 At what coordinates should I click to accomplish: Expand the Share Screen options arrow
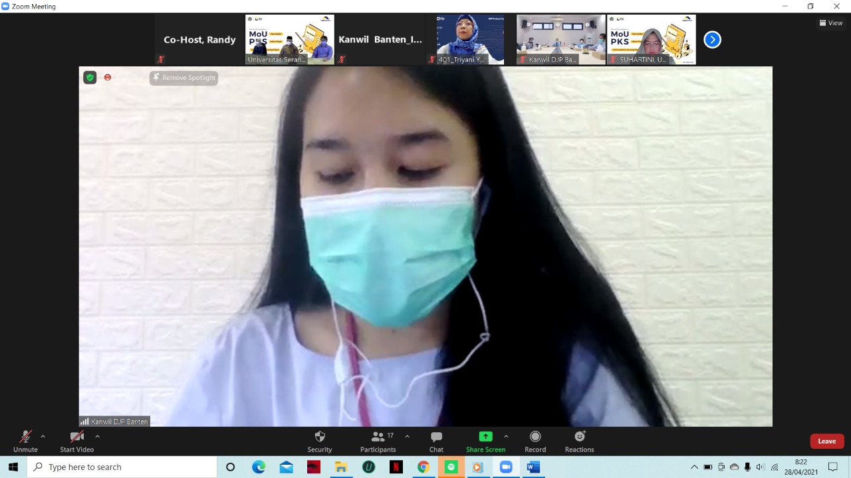(506, 436)
